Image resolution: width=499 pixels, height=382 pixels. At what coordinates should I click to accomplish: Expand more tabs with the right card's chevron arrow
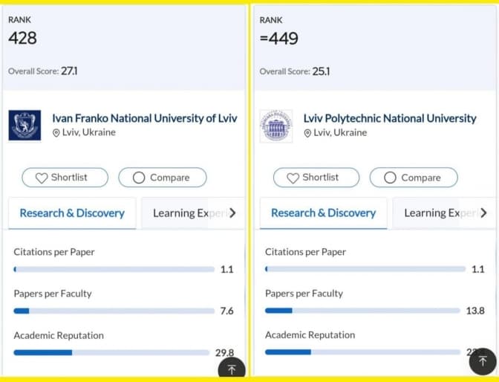click(x=483, y=213)
